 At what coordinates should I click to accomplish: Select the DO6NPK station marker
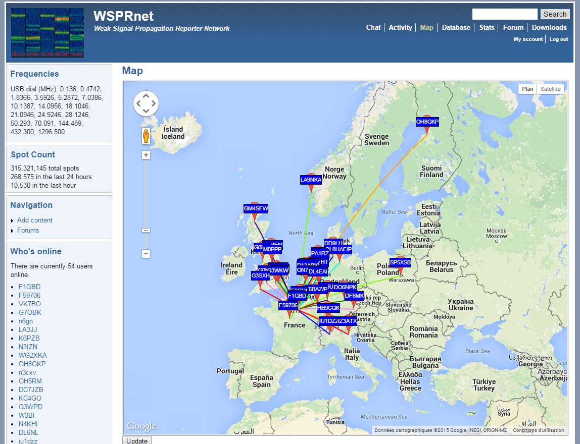tap(345, 287)
